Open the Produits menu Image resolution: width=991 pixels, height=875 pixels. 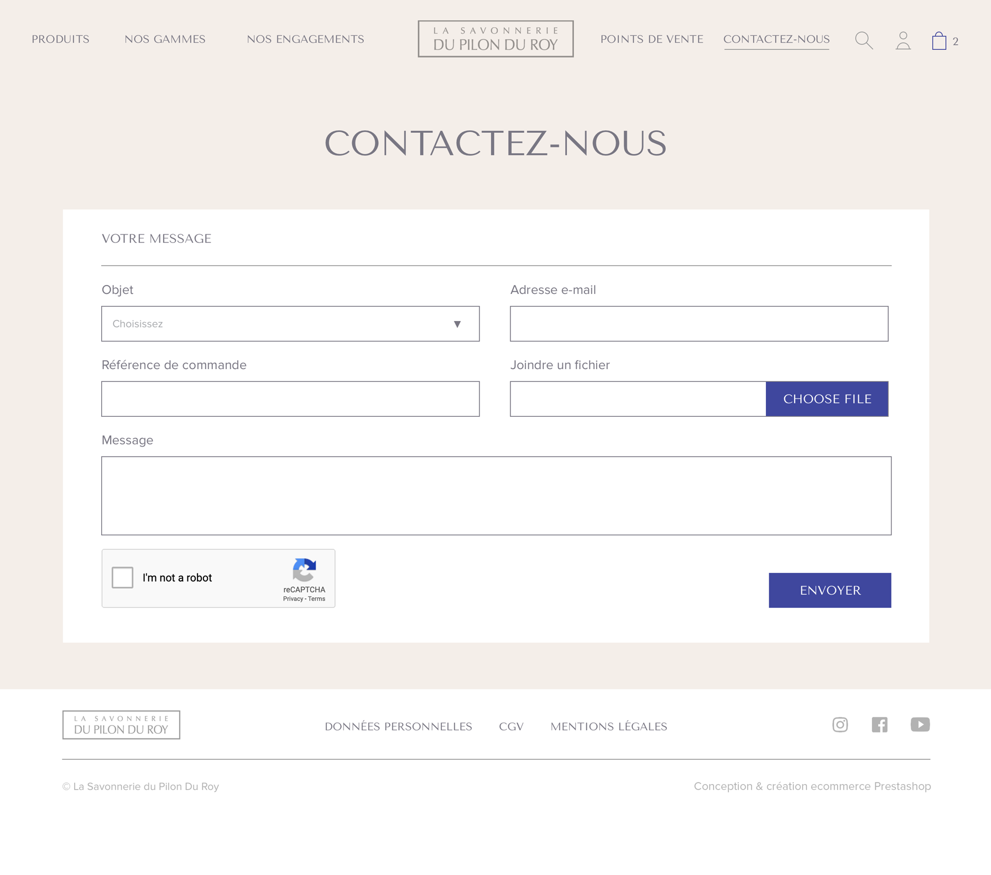(x=60, y=39)
